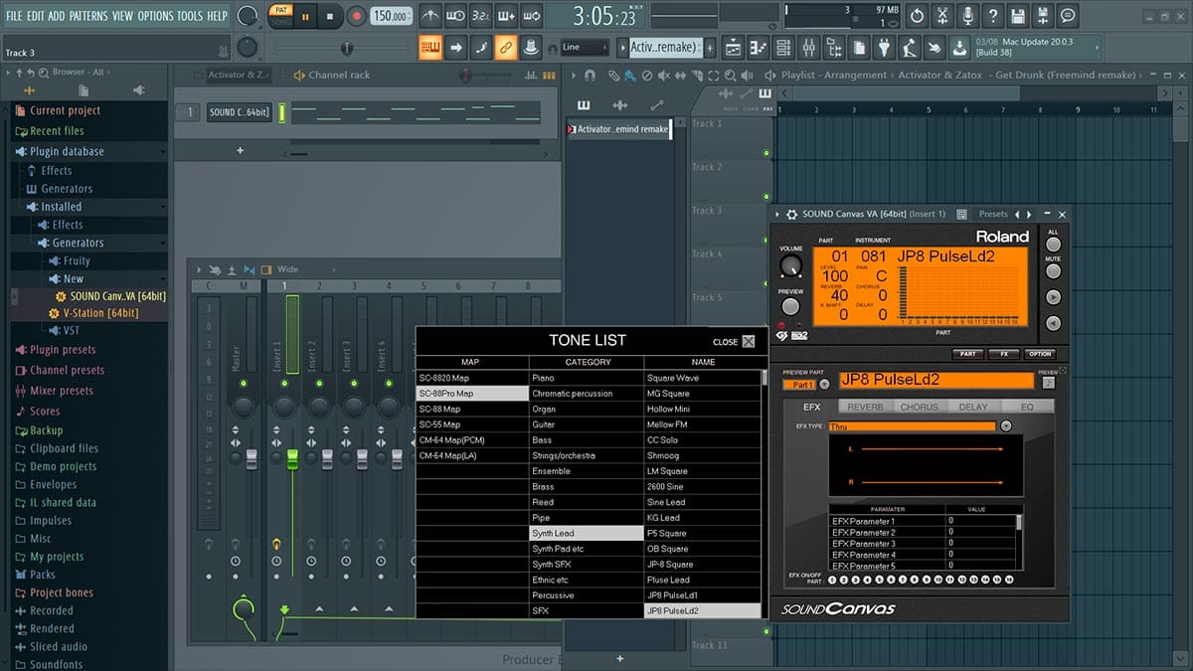Click the metronome icon in toolbar
Viewport: 1193px width, 671px height.
coord(430,16)
